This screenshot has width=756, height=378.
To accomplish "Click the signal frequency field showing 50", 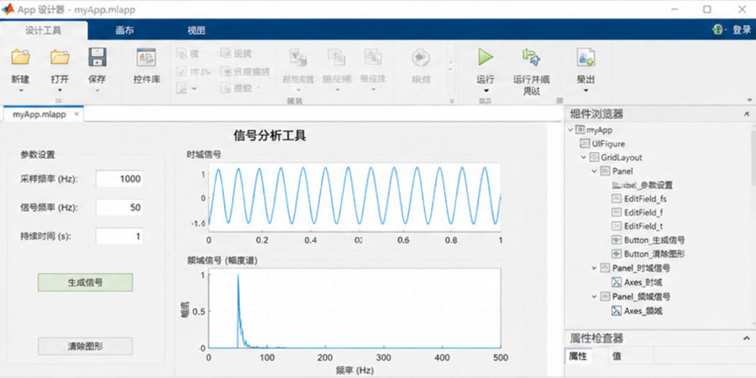I will [119, 207].
